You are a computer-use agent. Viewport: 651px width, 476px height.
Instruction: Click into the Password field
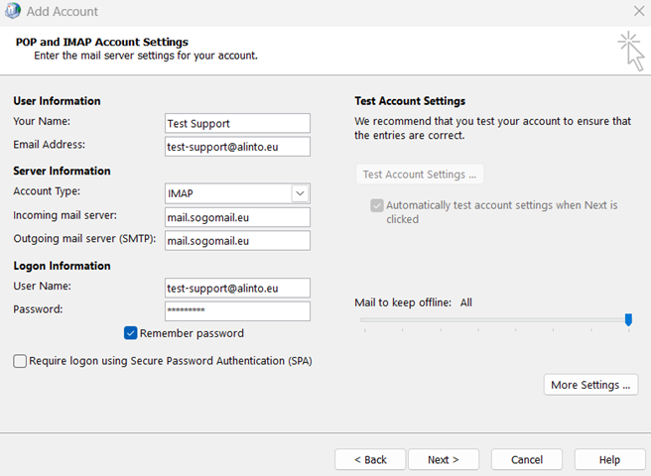pos(237,311)
